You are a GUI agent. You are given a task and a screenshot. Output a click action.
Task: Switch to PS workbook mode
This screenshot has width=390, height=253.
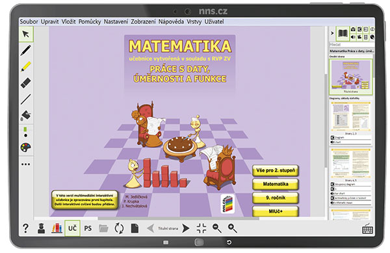pyautogui.click(x=88, y=228)
